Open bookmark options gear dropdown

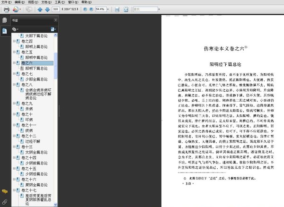pyautogui.click(x=15, y=29)
